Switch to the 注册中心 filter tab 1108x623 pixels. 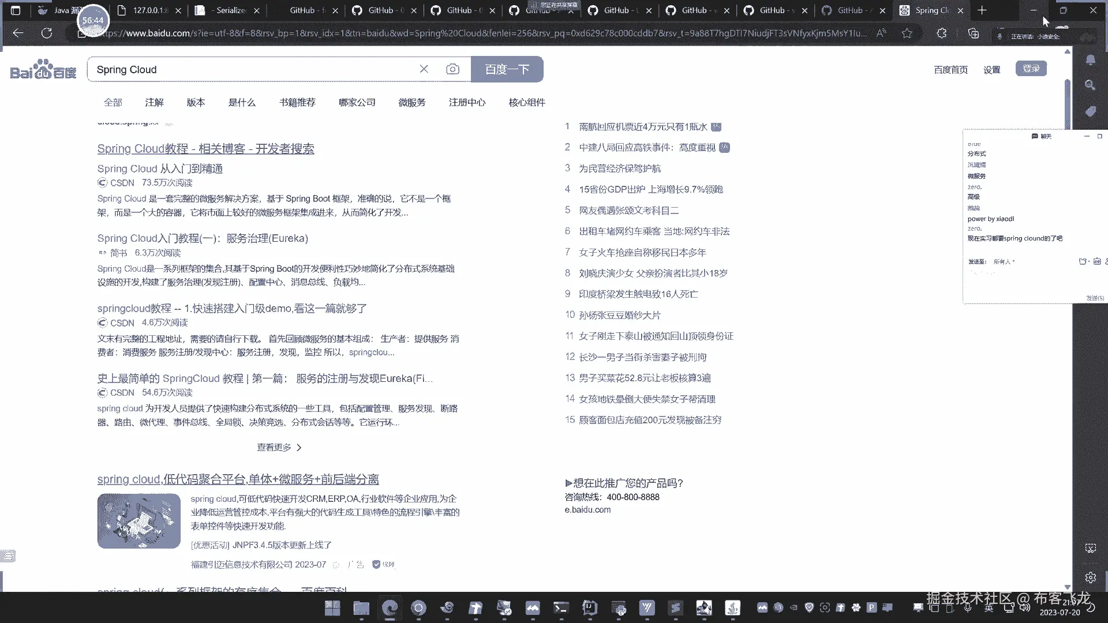point(467,103)
